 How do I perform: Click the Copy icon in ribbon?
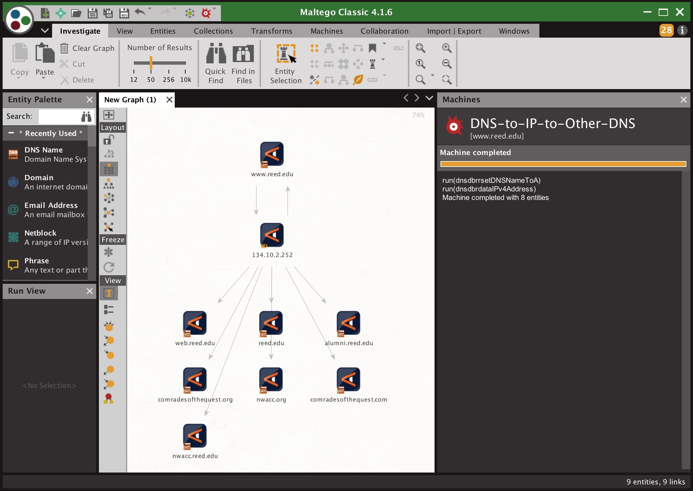pyautogui.click(x=20, y=52)
